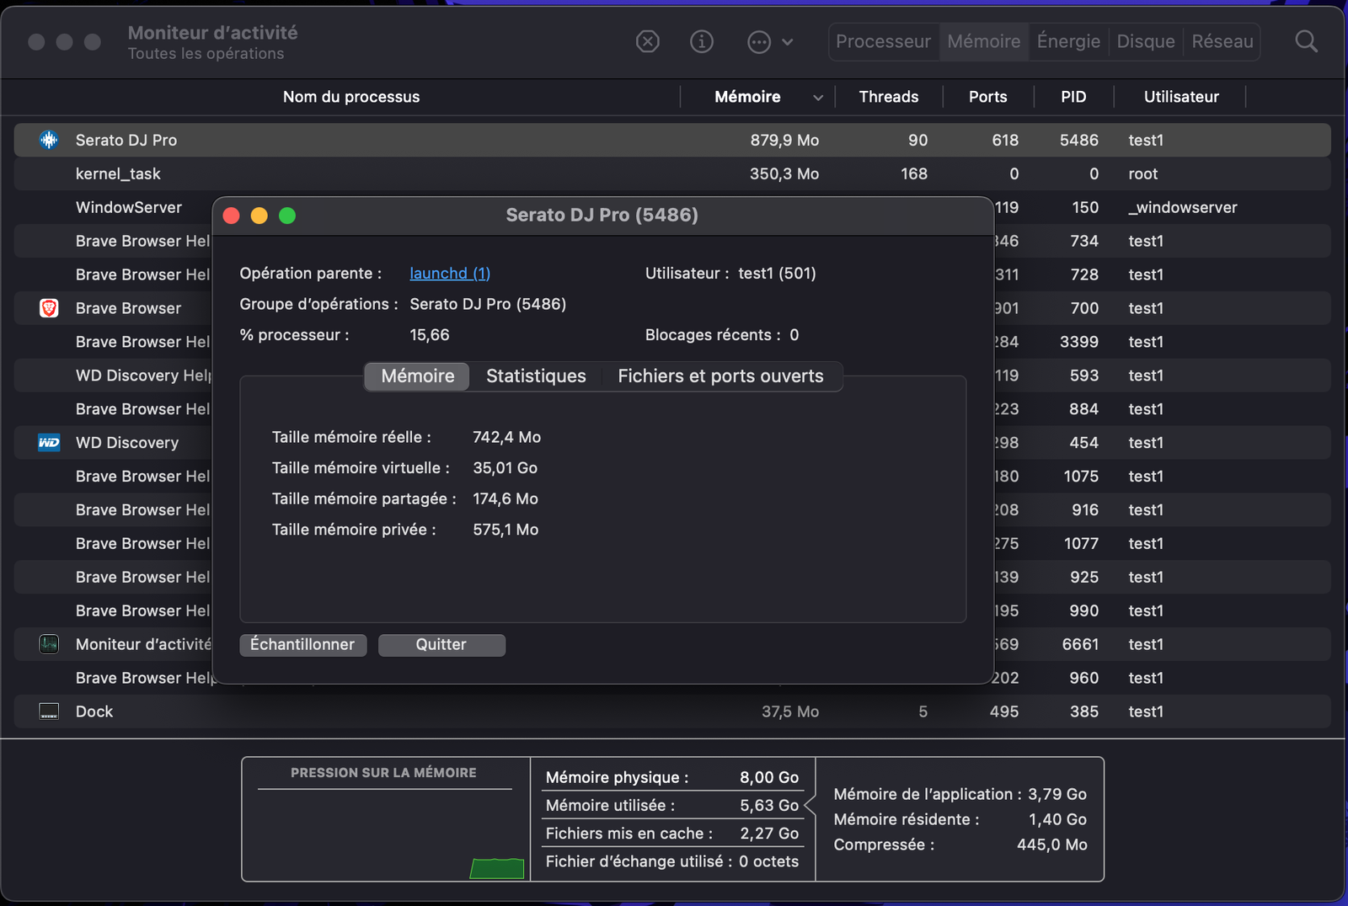Image resolution: width=1348 pixels, height=906 pixels.
Task: Switch to the Énergie tab
Action: [x=1068, y=41]
